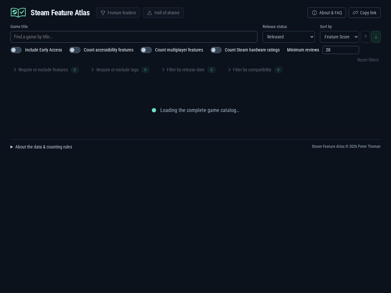Enable Count multiplayer features switch
Screen dimensions: 391x293
point(146,50)
